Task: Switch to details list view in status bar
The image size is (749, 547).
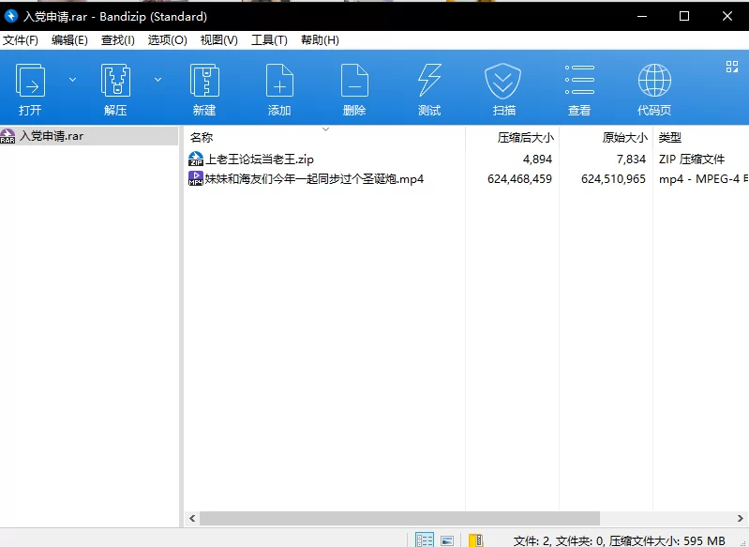Action: [425, 540]
